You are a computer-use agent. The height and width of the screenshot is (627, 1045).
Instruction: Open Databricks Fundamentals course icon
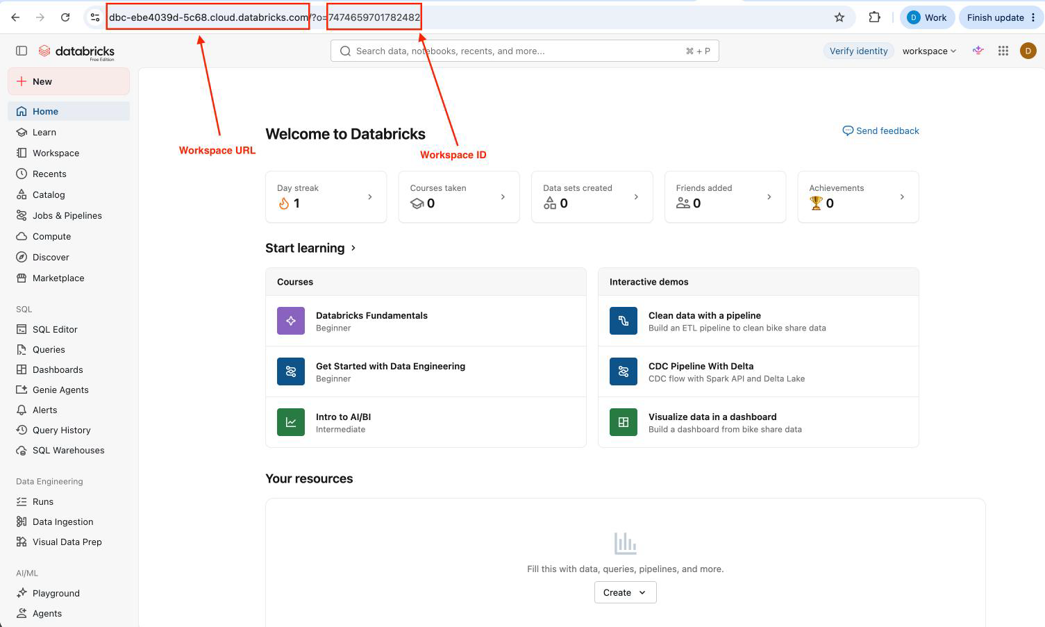pos(291,321)
